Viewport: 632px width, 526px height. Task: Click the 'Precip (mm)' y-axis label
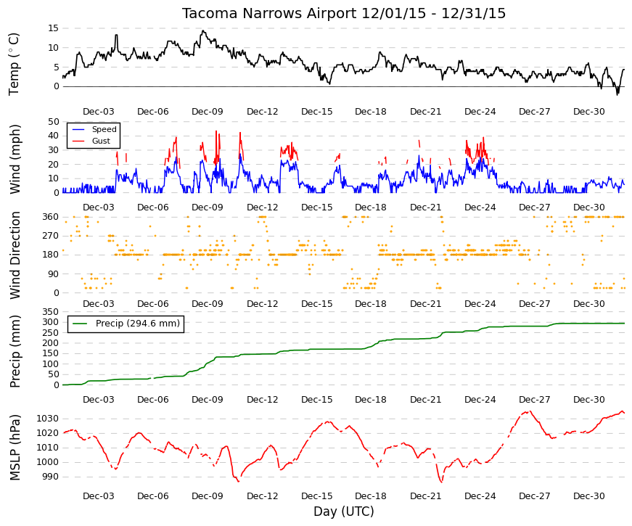point(14,351)
